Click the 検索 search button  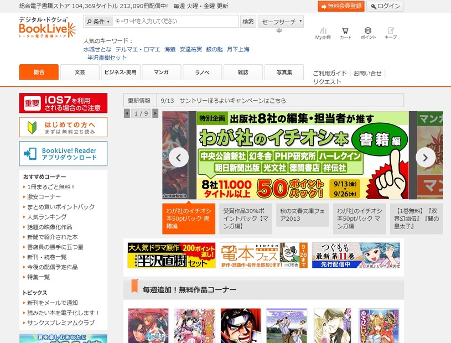[x=248, y=21]
